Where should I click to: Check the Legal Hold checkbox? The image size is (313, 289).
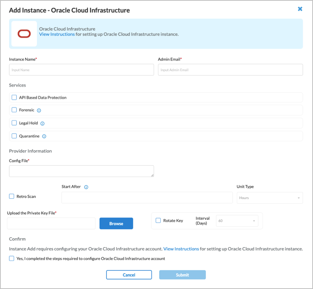point(14,123)
